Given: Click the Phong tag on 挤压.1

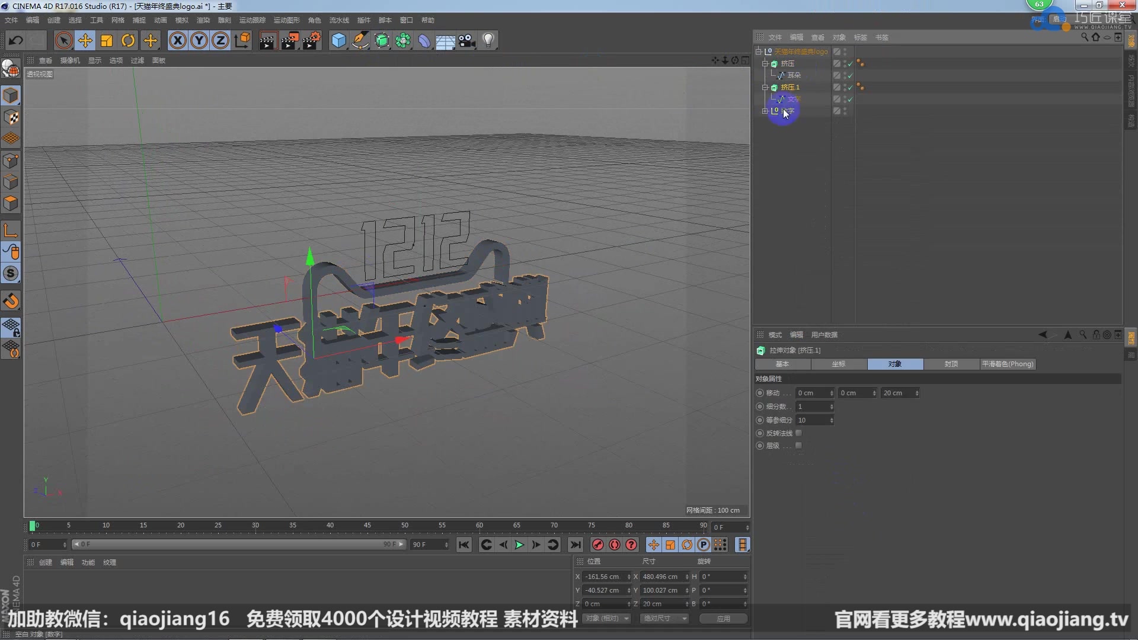Looking at the screenshot, I should coord(860,87).
